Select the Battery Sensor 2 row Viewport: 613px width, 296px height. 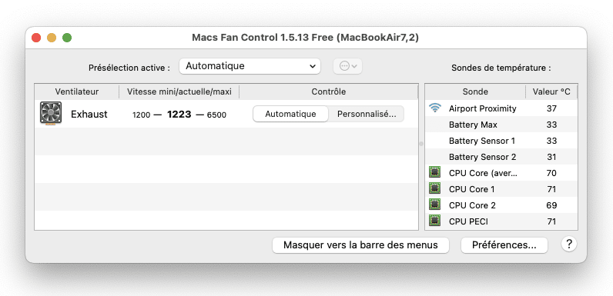click(x=501, y=157)
